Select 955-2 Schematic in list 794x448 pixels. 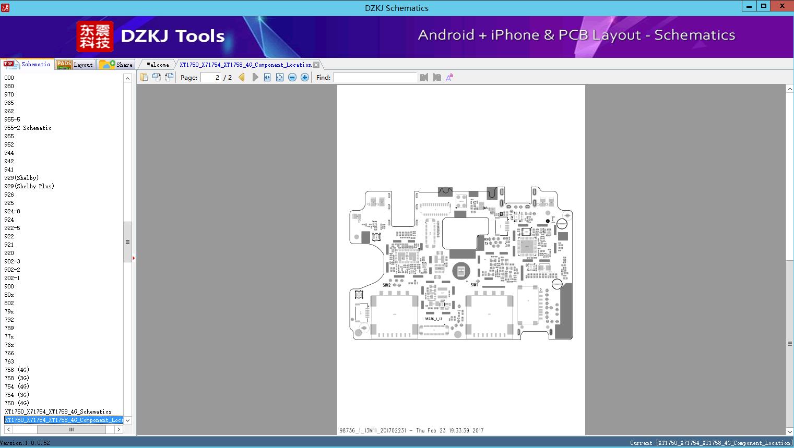(28, 128)
